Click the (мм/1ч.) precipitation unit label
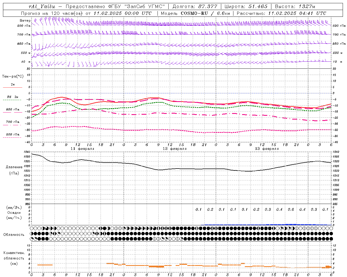 click(x=14, y=218)
